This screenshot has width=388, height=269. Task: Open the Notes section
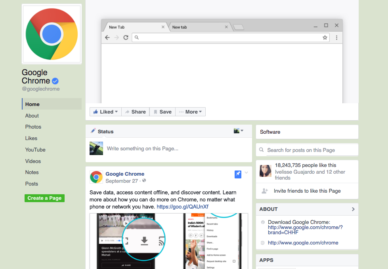[x=32, y=172]
